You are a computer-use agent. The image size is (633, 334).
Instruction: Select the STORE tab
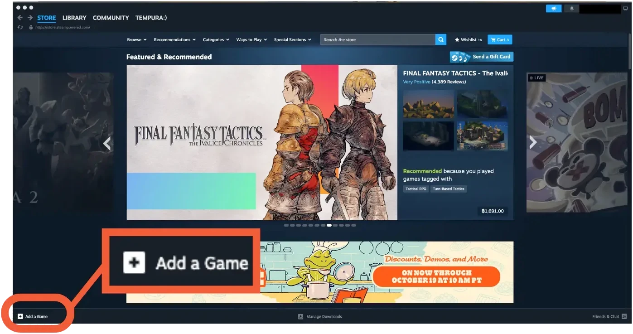tap(47, 18)
